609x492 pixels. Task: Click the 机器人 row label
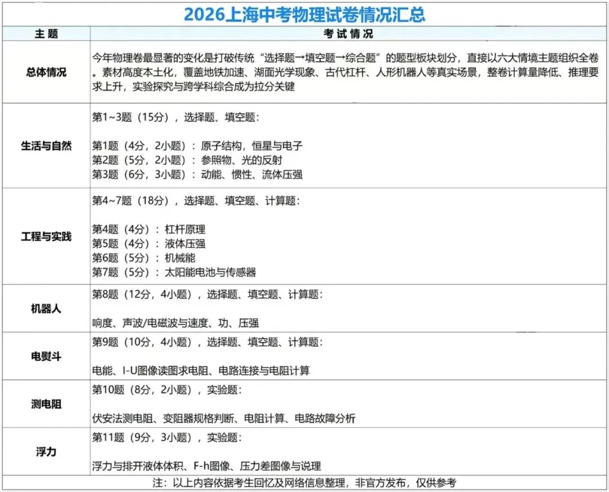click(46, 309)
